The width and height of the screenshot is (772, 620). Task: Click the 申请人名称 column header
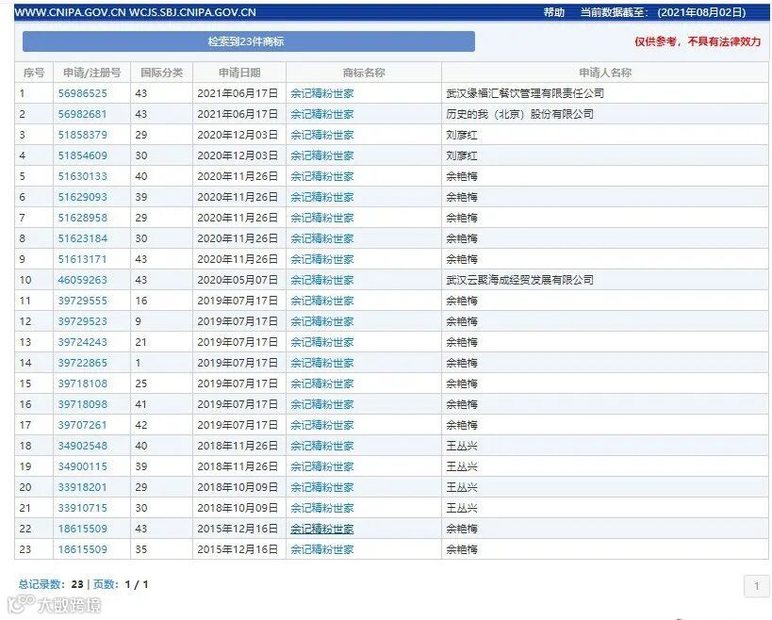(605, 73)
